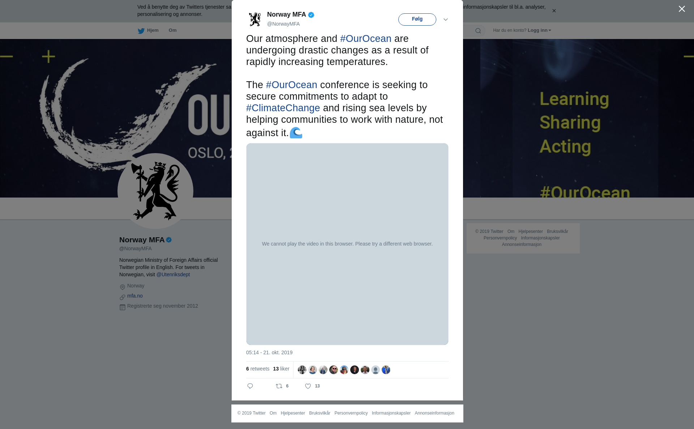Visit the mfa.no website link
Image resolution: width=694 pixels, height=429 pixels.
coord(135,296)
